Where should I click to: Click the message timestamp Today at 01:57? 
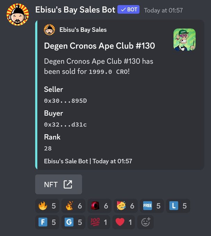[x=163, y=10]
